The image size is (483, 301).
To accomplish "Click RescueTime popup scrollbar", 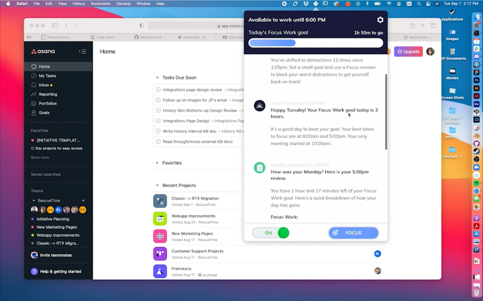I will click(x=386, y=112).
